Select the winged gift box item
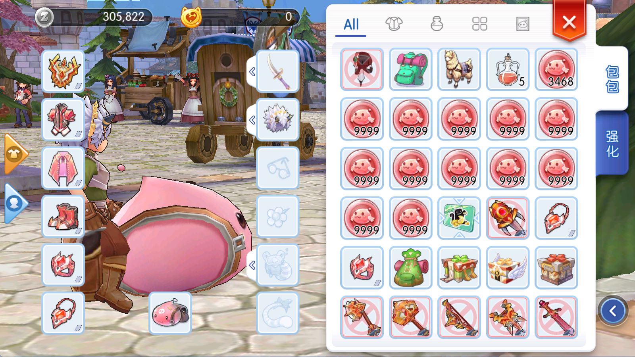 [508, 268]
